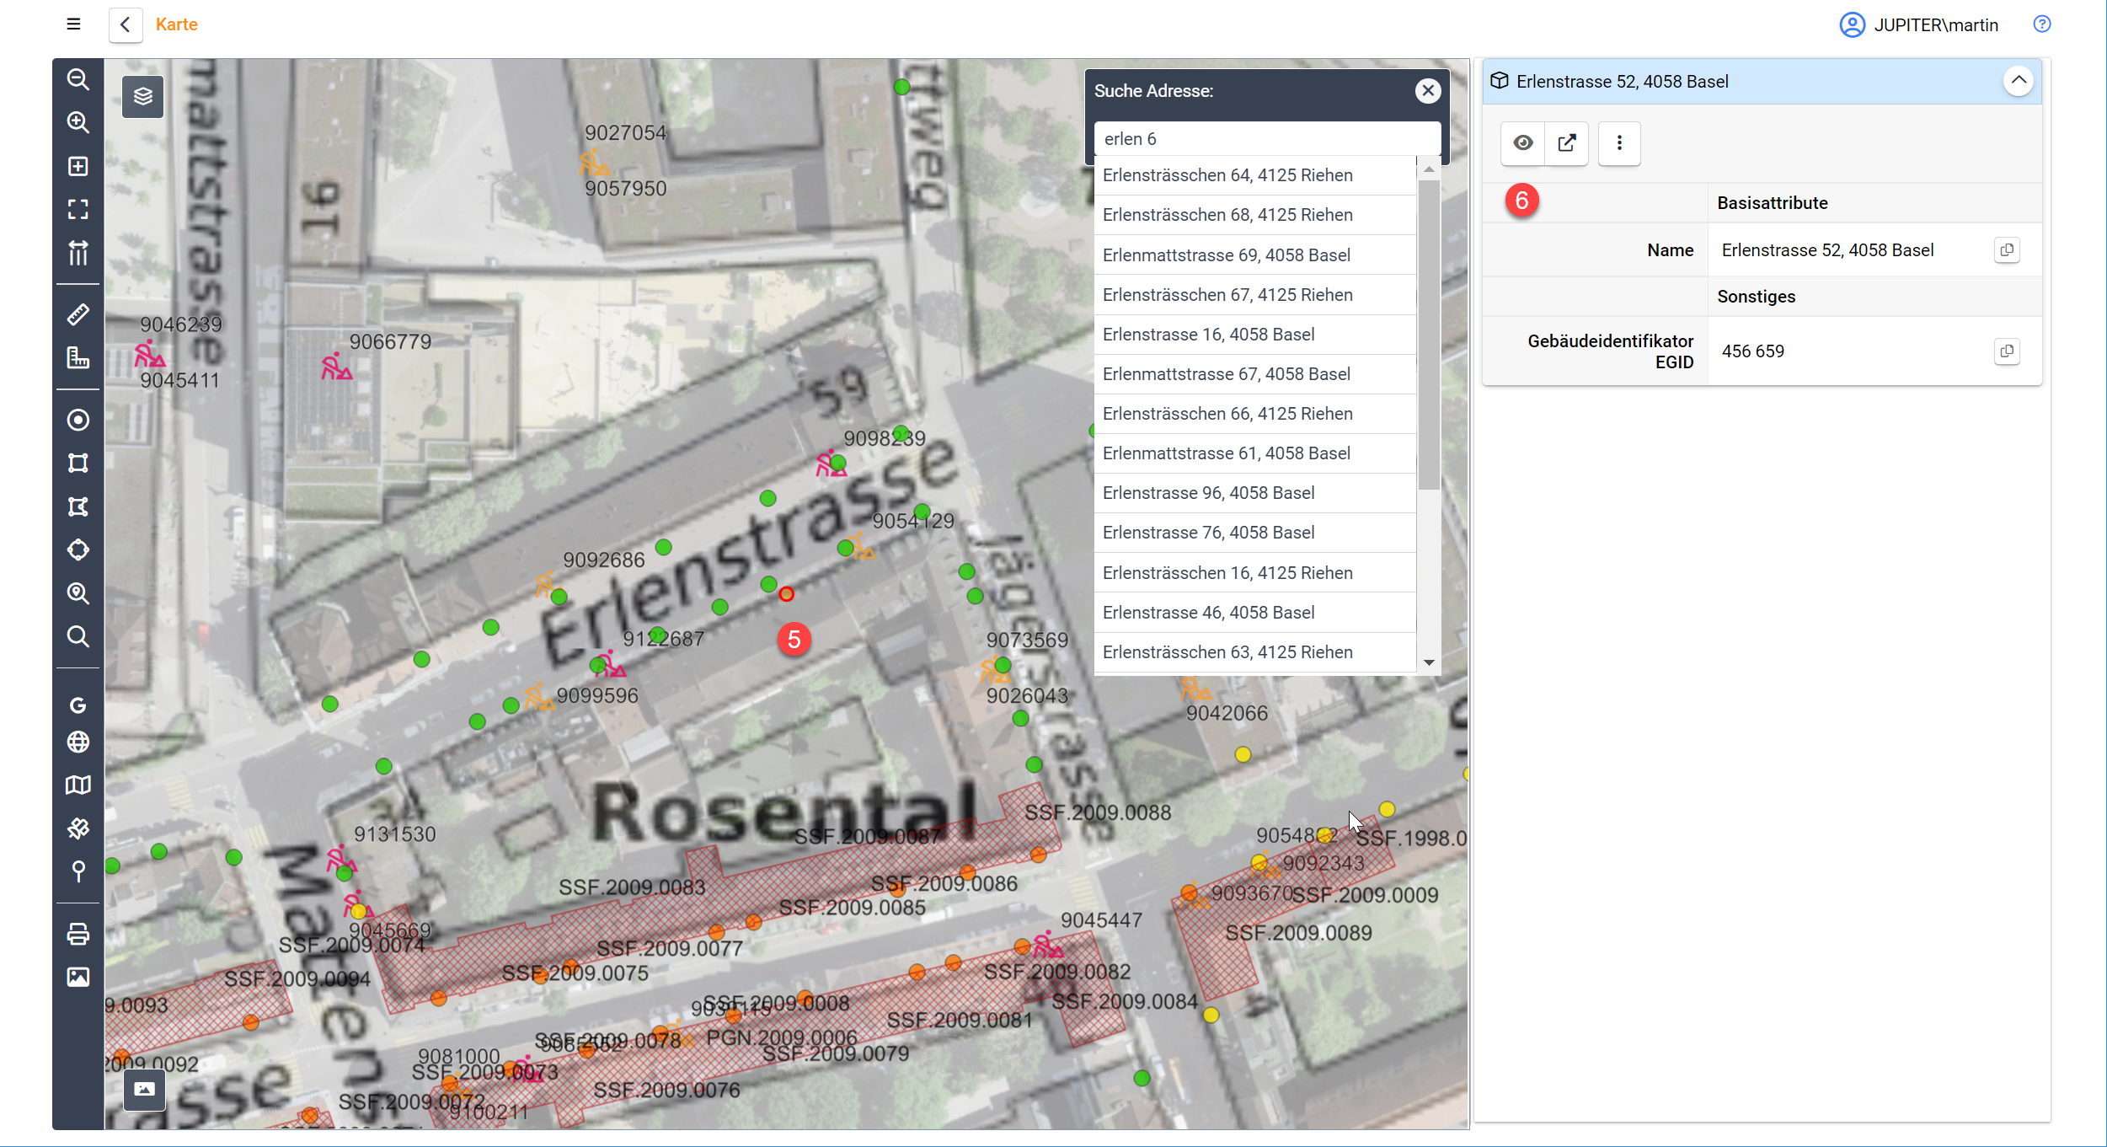
Task: Click the Sonstiges section header
Action: pyautogui.click(x=1757, y=297)
